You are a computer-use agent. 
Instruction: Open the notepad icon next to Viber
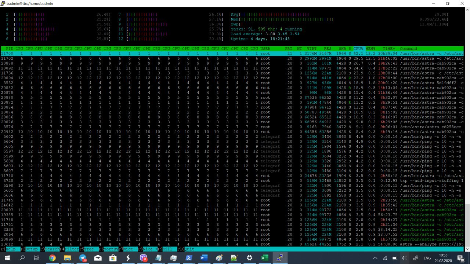(x=159, y=258)
